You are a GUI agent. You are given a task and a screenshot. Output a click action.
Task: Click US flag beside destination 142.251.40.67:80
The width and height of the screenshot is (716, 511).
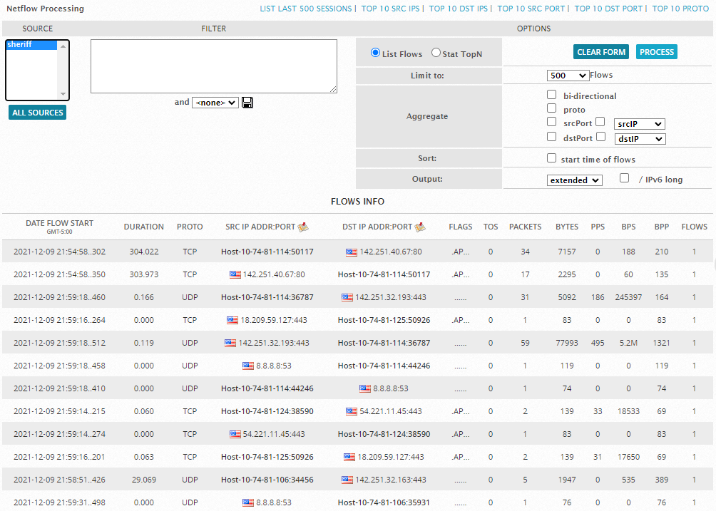(352, 252)
